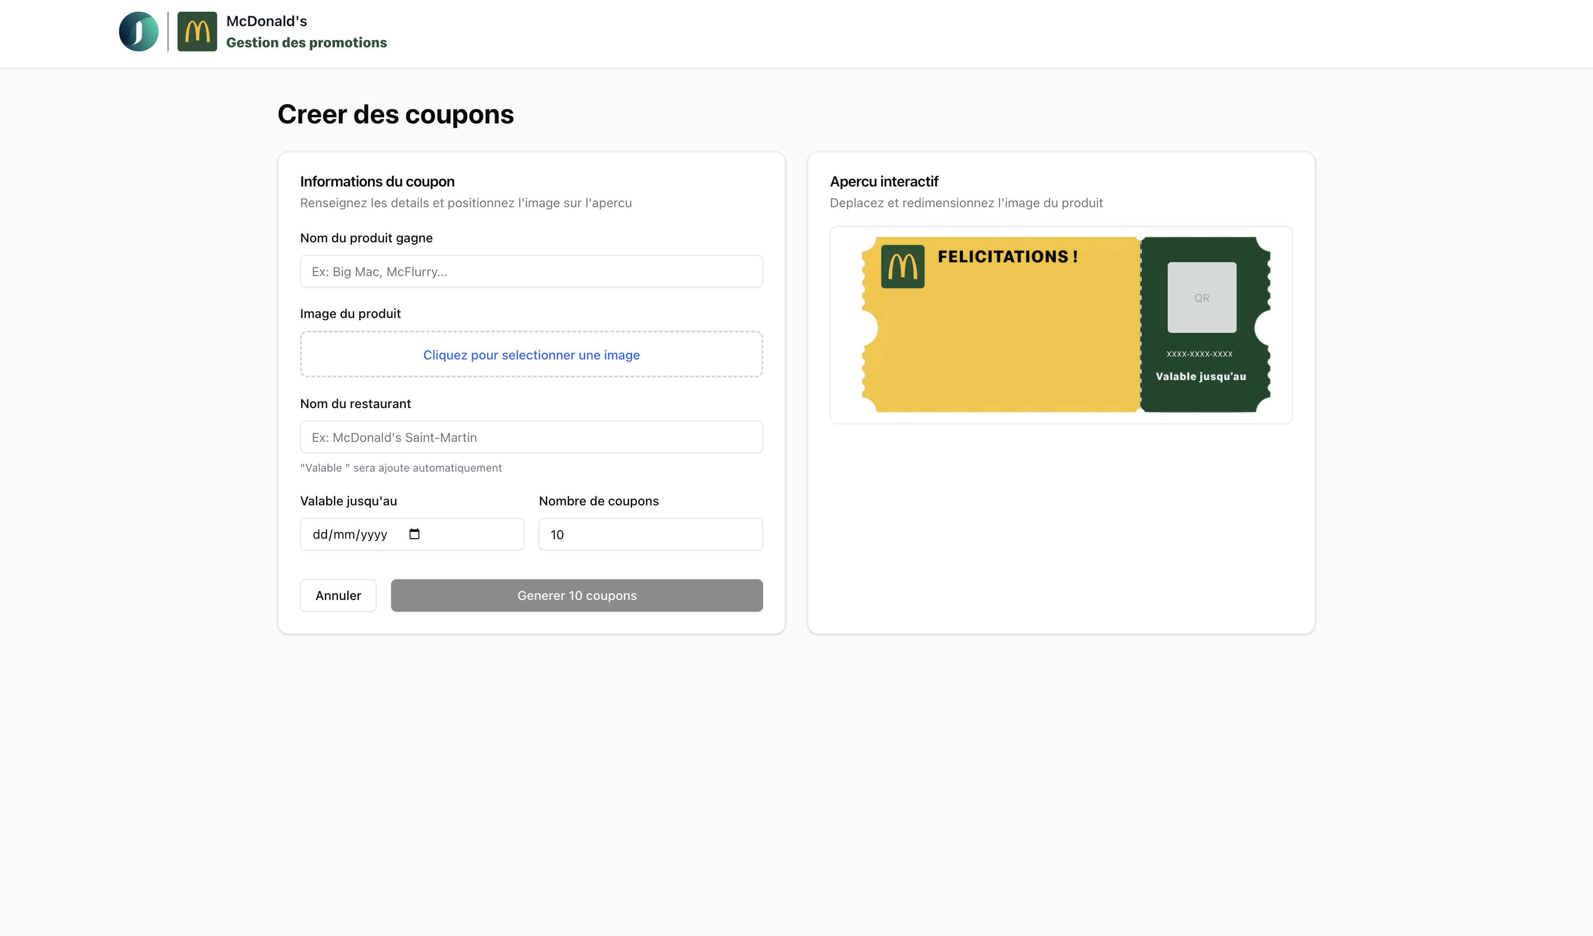Screen dimensions: 1593x936
Task: Focus the 'Nom du produit gagne' field
Action: [x=531, y=272]
